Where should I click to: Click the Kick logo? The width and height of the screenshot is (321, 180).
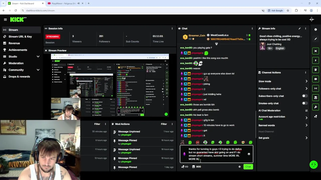[18, 19]
